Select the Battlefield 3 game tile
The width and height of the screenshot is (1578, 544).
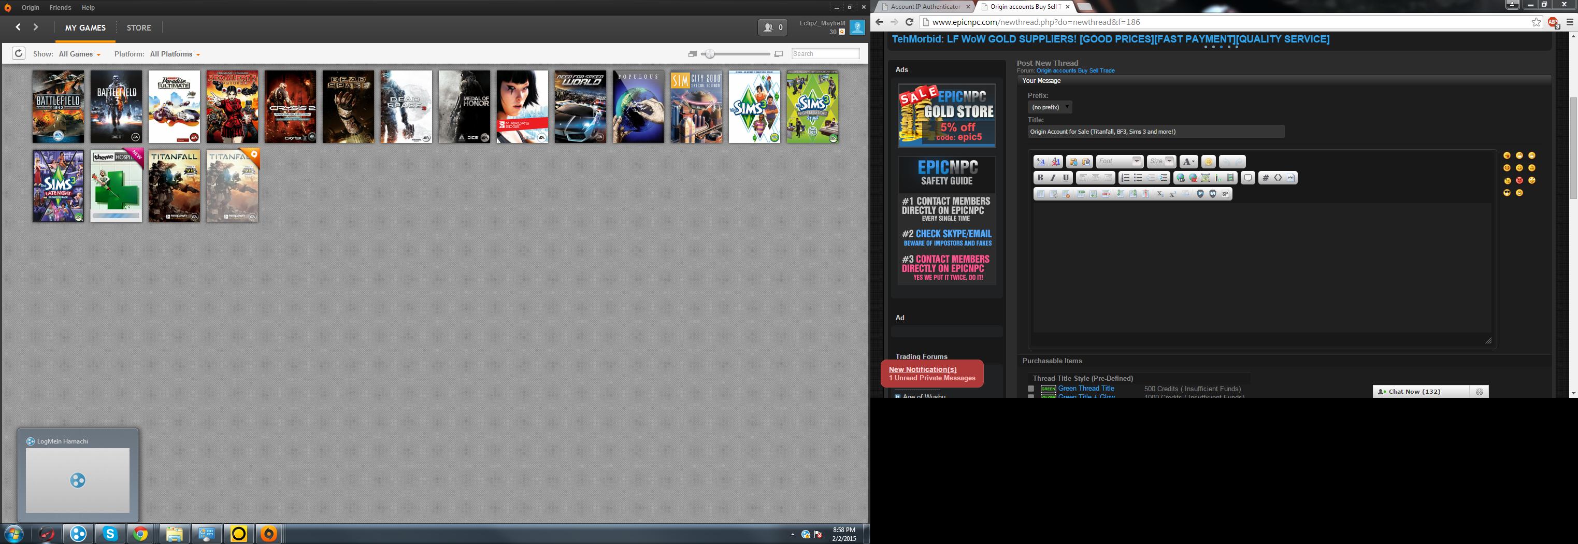[x=117, y=107]
